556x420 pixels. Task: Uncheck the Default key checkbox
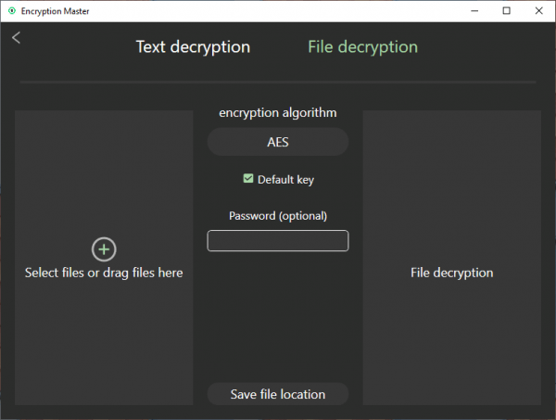tap(248, 178)
